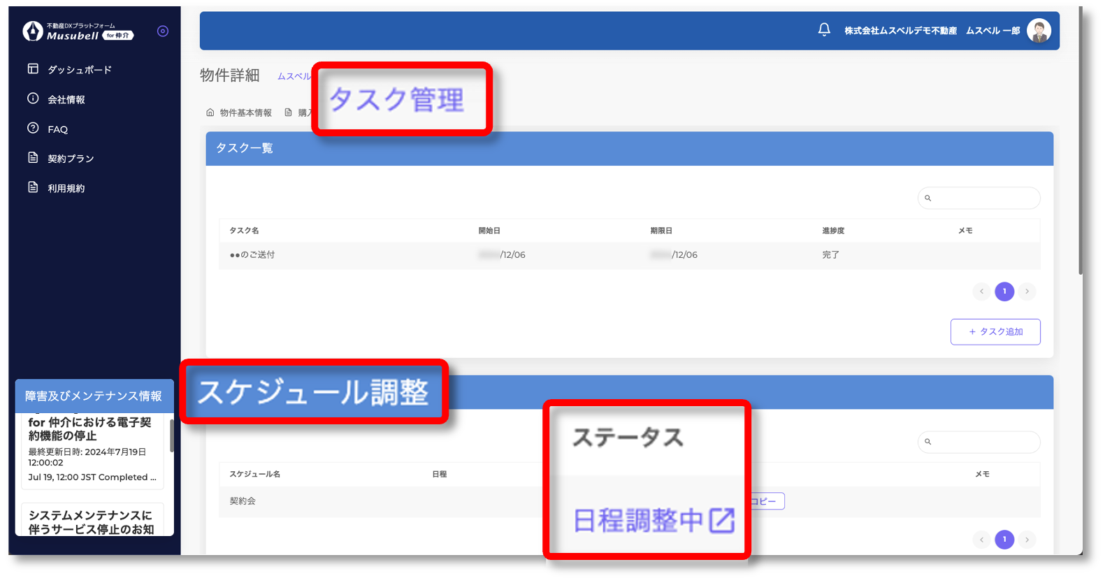Click the Musubell logo
1105x583 pixels.
click(77, 31)
